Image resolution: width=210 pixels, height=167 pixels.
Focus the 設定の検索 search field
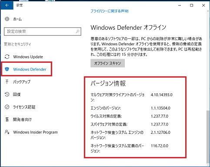[43, 31]
